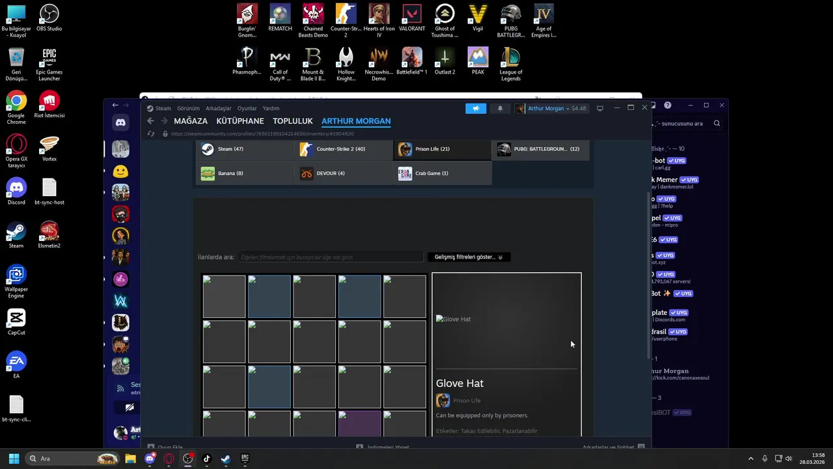Open Epic Games Launcher desktop shortcut
The image size is (833, 469).
tap(49, 64)
